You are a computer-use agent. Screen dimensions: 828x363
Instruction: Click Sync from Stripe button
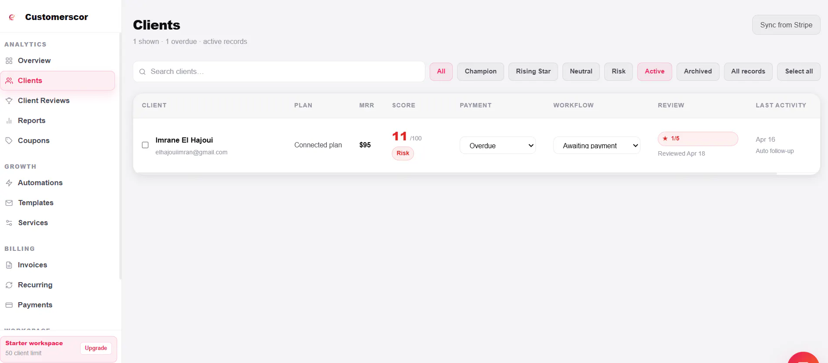[786, 25]
